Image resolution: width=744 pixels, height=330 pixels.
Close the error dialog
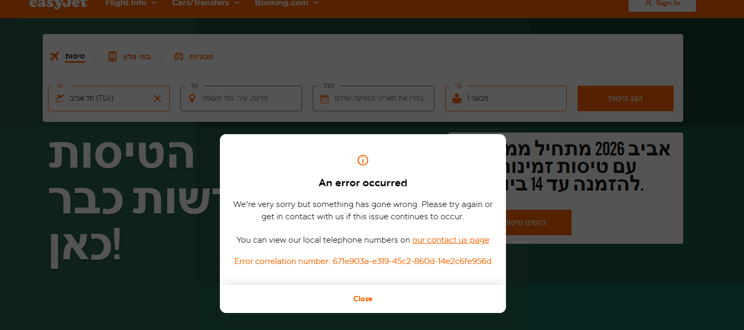coord(363,299)
